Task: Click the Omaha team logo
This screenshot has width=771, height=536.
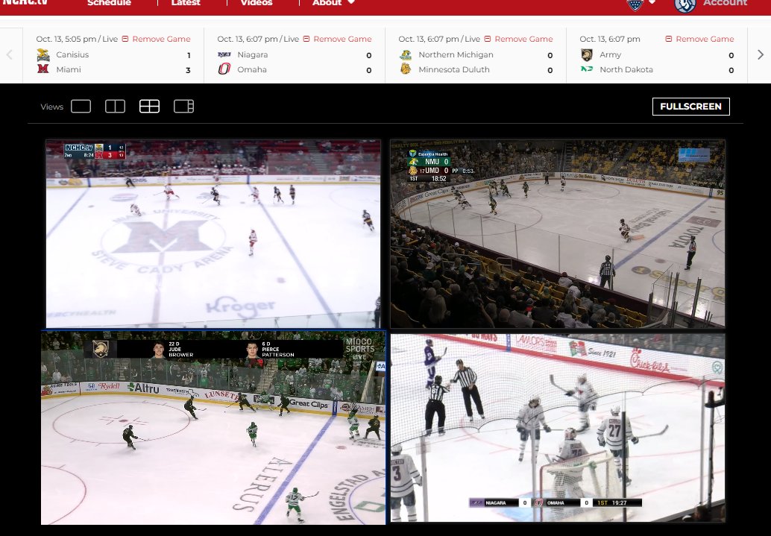Action: pyautogui.click(x=224, y=69)
